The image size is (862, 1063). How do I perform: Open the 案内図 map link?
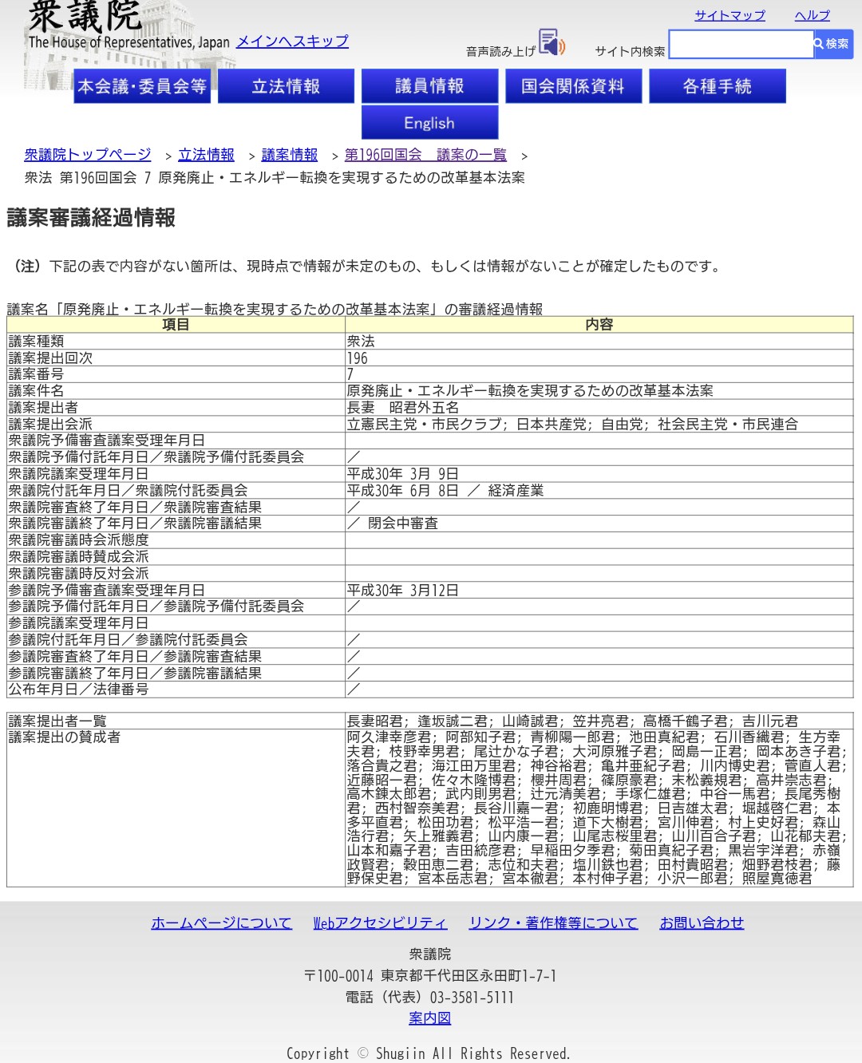(x=429, y=1018)
